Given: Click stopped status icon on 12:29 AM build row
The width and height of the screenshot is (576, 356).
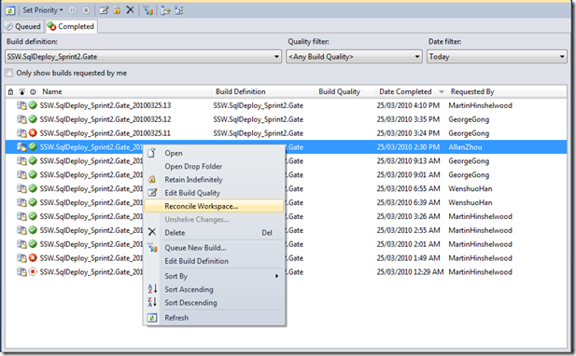Looking at the screenshot, I should (33, 272).
